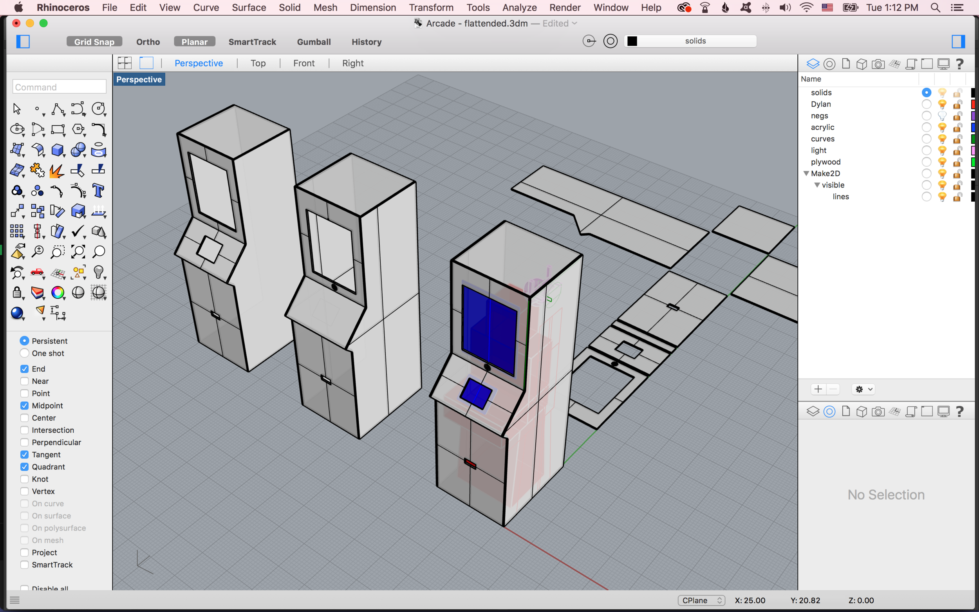Switch to four-viewport layout icon
This screenshot has width=979, height=612.
[x=125, y=63]
